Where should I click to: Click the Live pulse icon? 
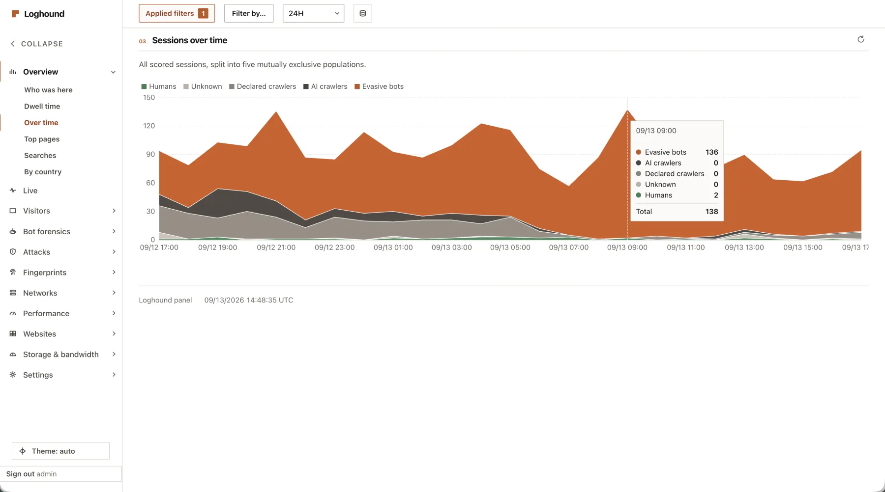(x=13, y=191)
